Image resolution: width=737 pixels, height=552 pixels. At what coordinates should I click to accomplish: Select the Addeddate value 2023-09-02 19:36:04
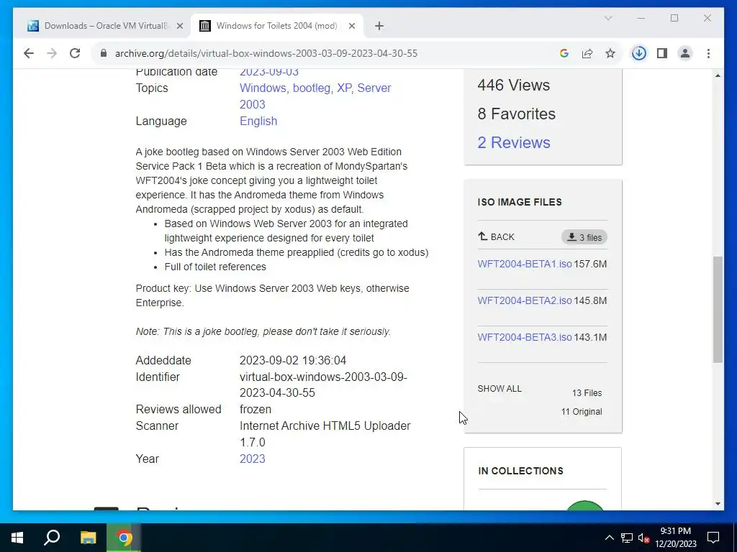point(293,361)
